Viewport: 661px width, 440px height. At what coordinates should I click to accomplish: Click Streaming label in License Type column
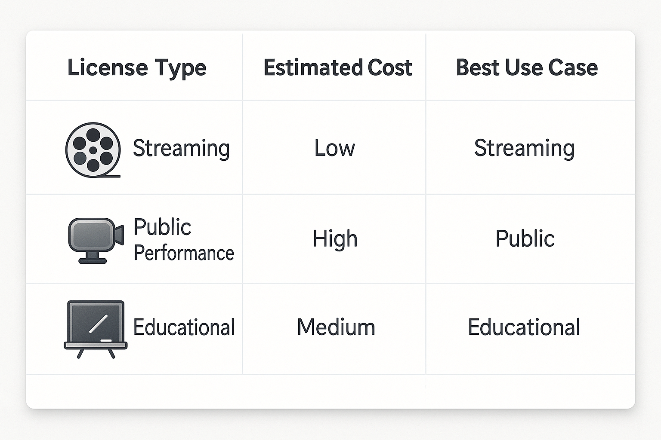pyautogui.click(x=181, y=149)
